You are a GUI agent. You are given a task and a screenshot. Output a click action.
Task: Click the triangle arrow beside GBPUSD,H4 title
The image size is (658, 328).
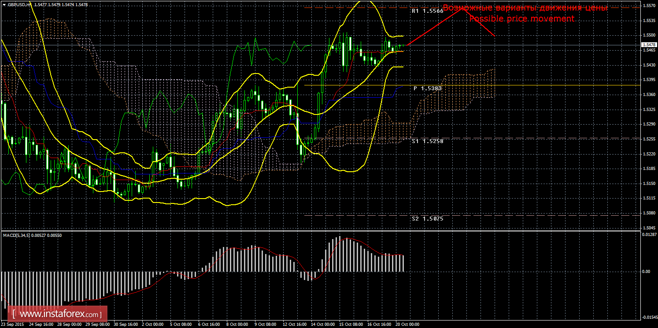tap(4, 4)
